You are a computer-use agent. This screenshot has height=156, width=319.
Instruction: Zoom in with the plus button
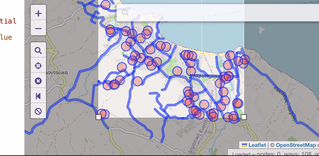click(x=38, y=13)
